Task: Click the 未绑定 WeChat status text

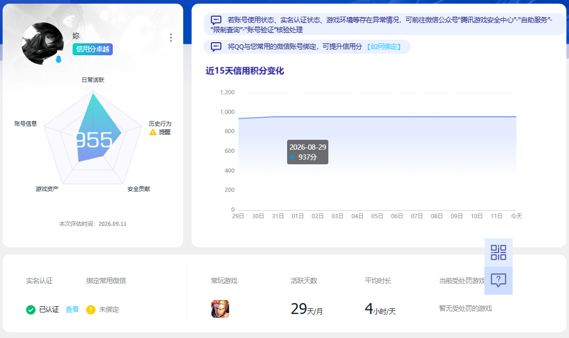Action: click(109, 310)
